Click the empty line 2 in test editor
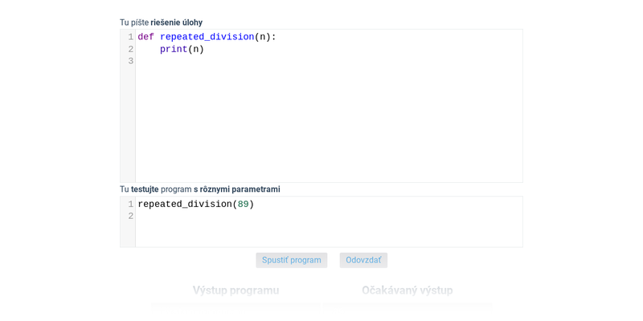 point(329,216)
